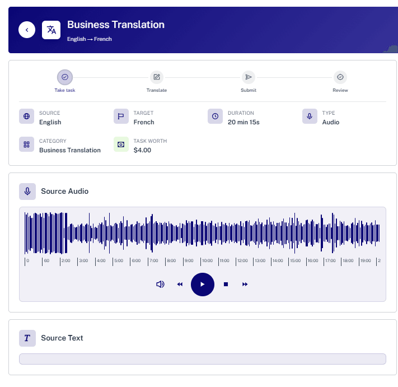The width and height of the screenshot is (398, 387).
Task: Jump to the 7:00 timeline marker
Action: point(153,261)
